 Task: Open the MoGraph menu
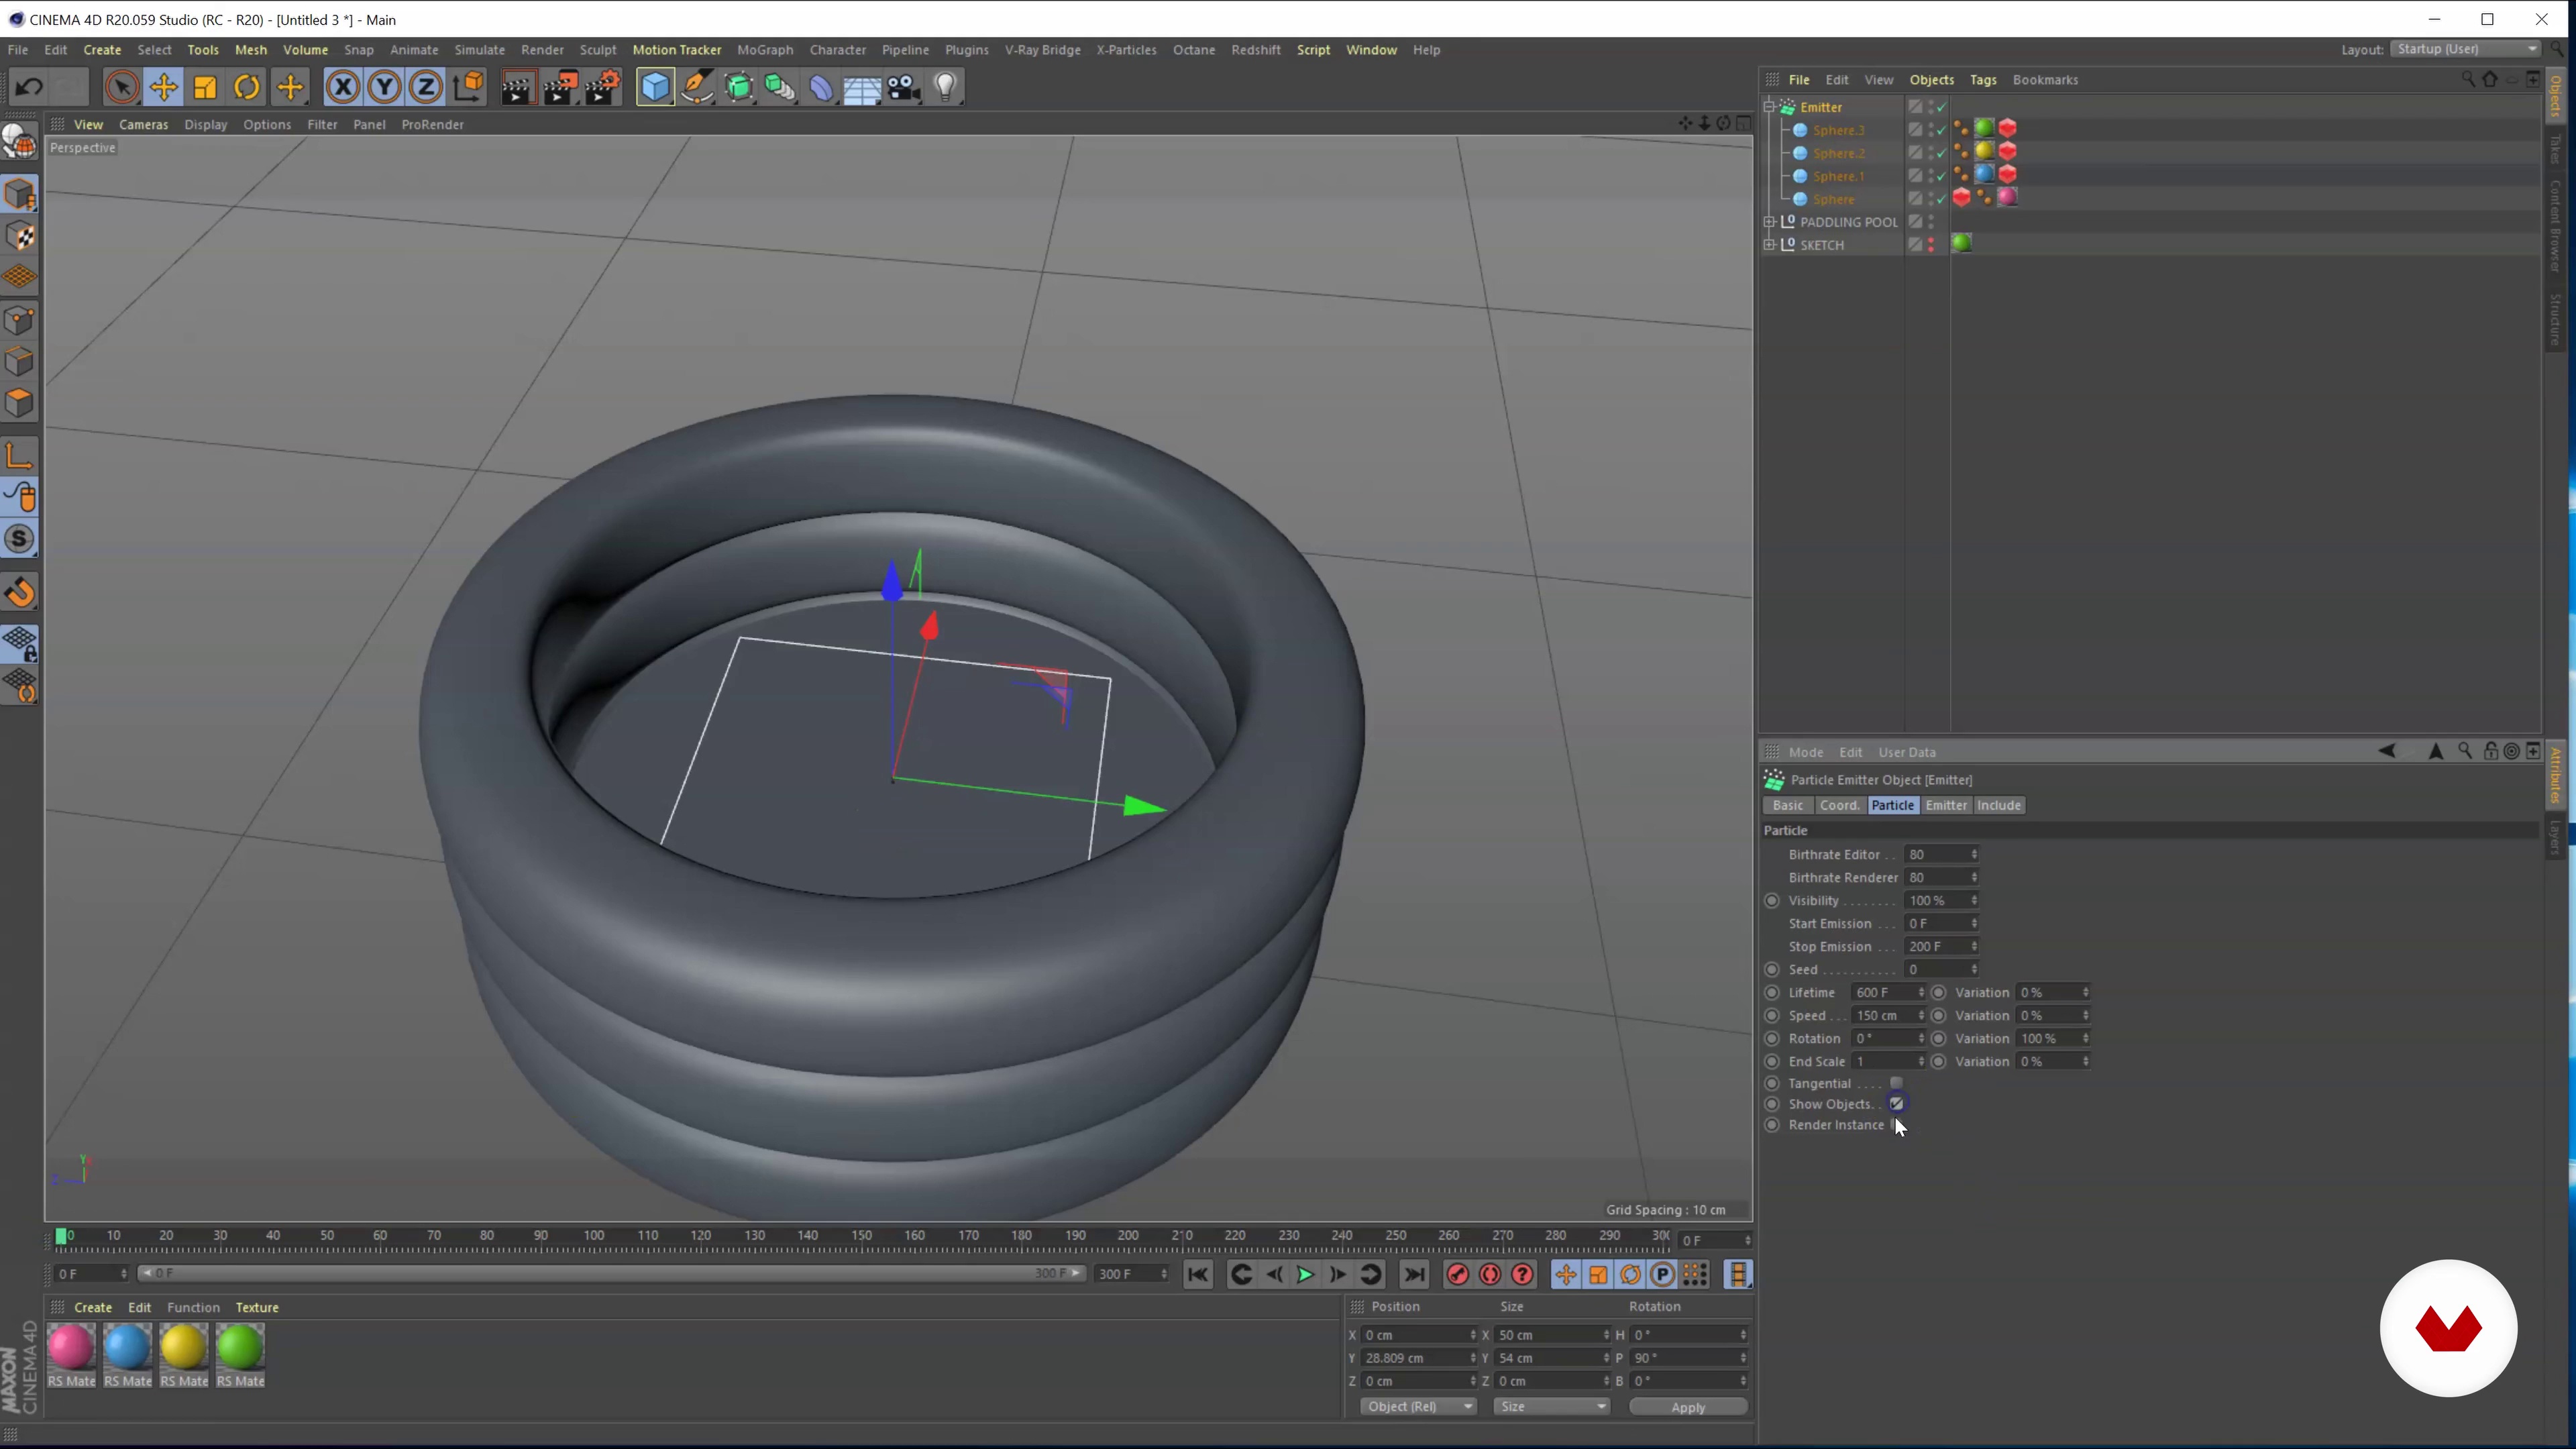(765, 49)
